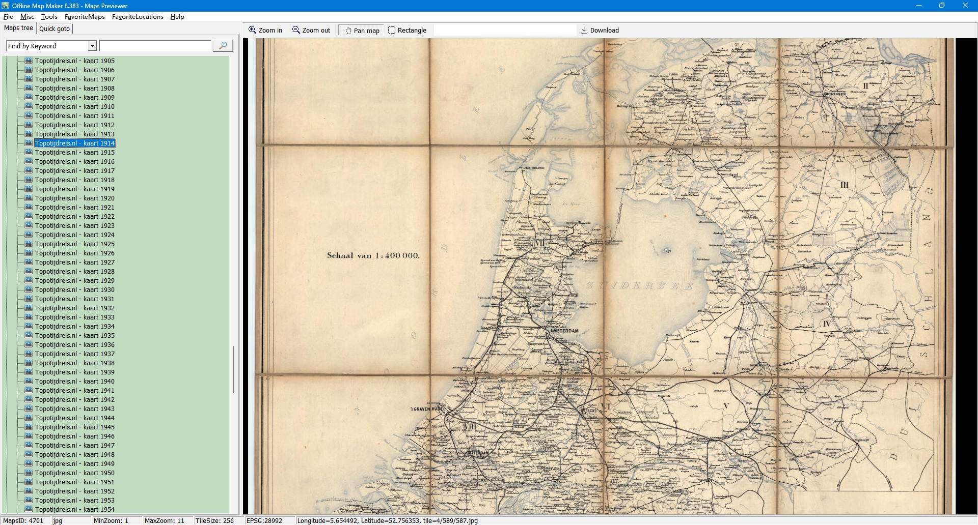Viewport: 978px width, 525px height.
Task: Click Amsterdam on the map preview
Action: click(564, 331)
